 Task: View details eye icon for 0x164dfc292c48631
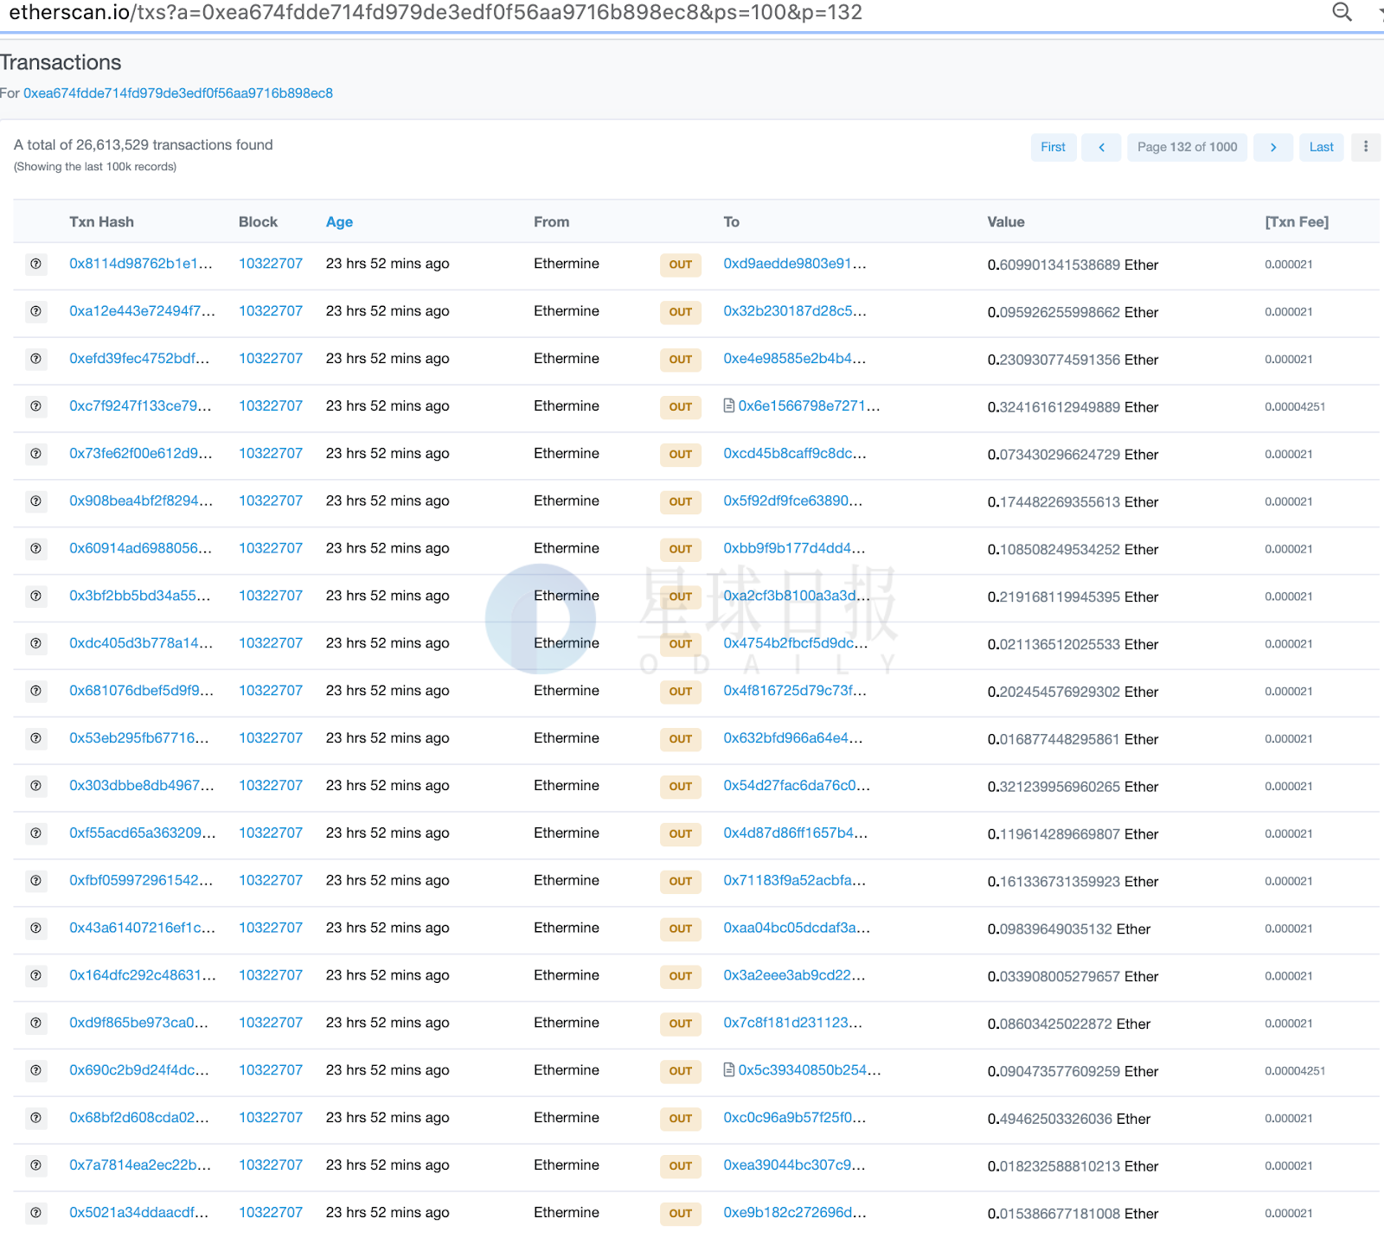[x=36, y=976]
